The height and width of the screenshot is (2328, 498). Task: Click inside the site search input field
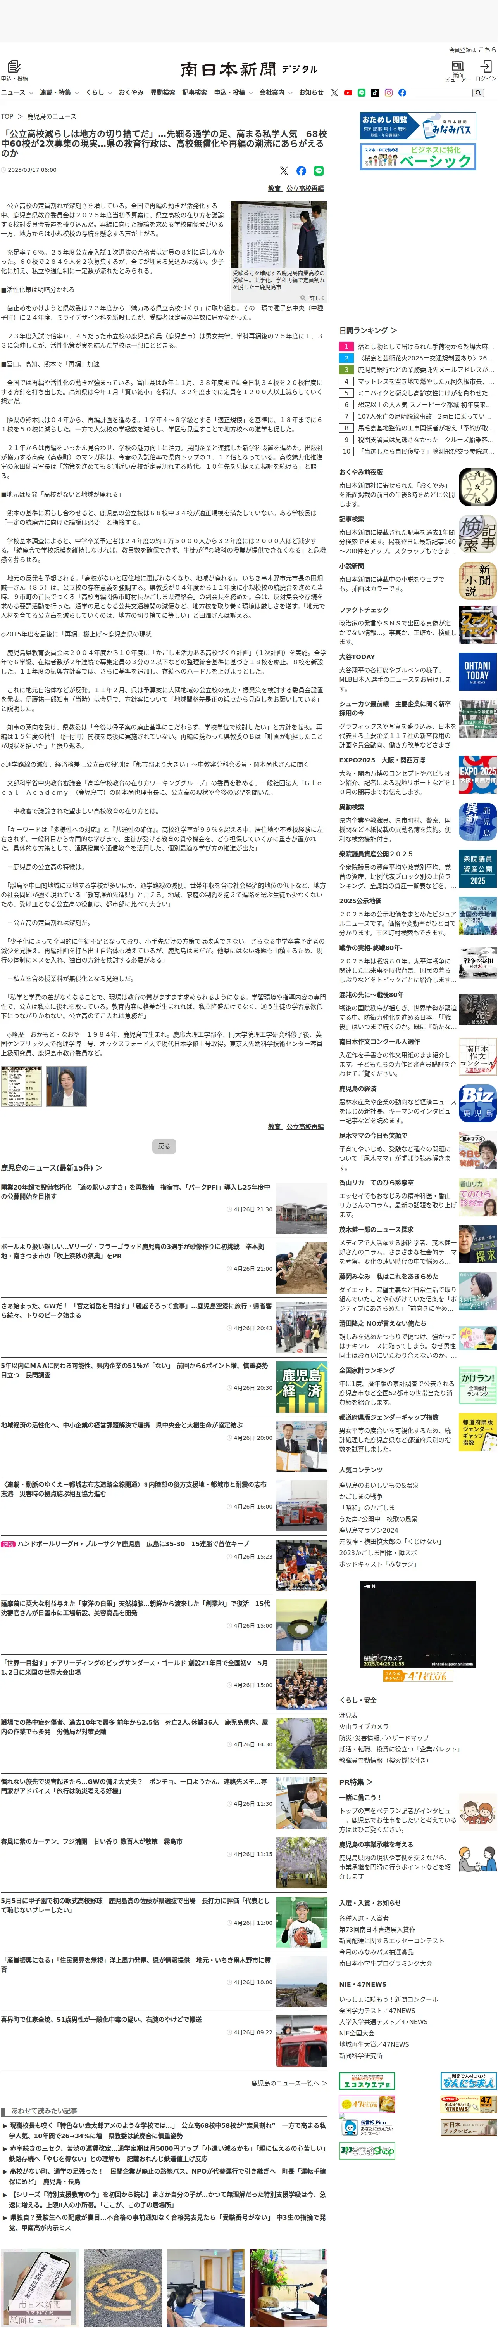pyautogui.click(x=441, y=93)
